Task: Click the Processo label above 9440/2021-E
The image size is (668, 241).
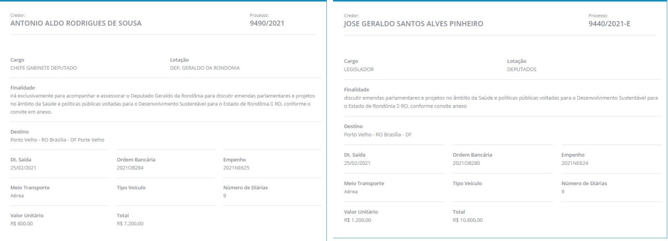Action: (x=598, y=15)
